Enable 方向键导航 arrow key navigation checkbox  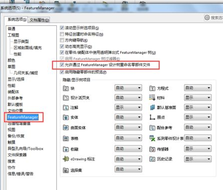click(62, 40)
